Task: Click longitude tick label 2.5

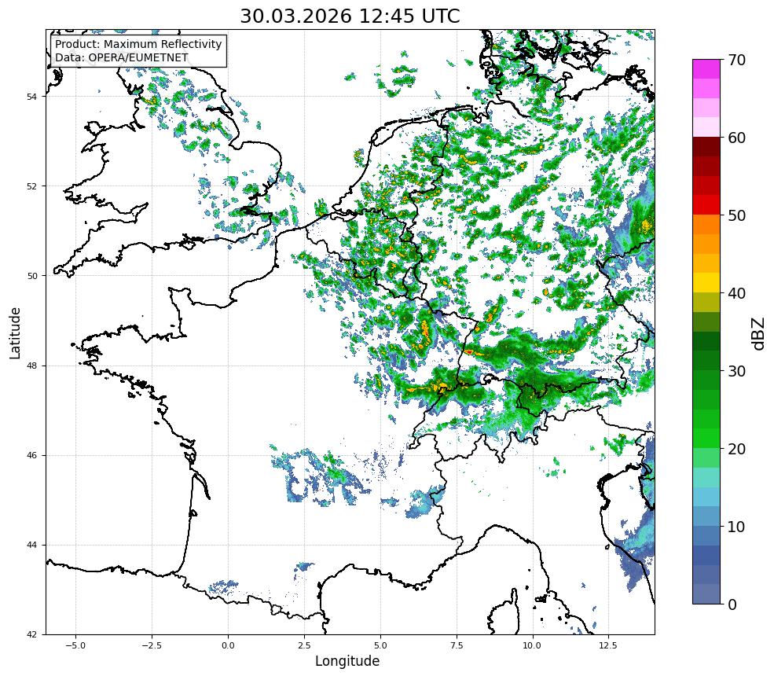Action: point(304,645)
